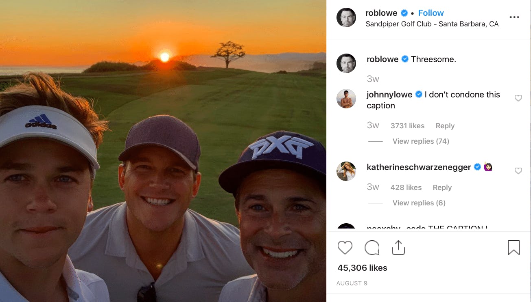Click roblowe's avatar beside the caption
The height and width of the screenshot is (302, 531).
[346, 63]
